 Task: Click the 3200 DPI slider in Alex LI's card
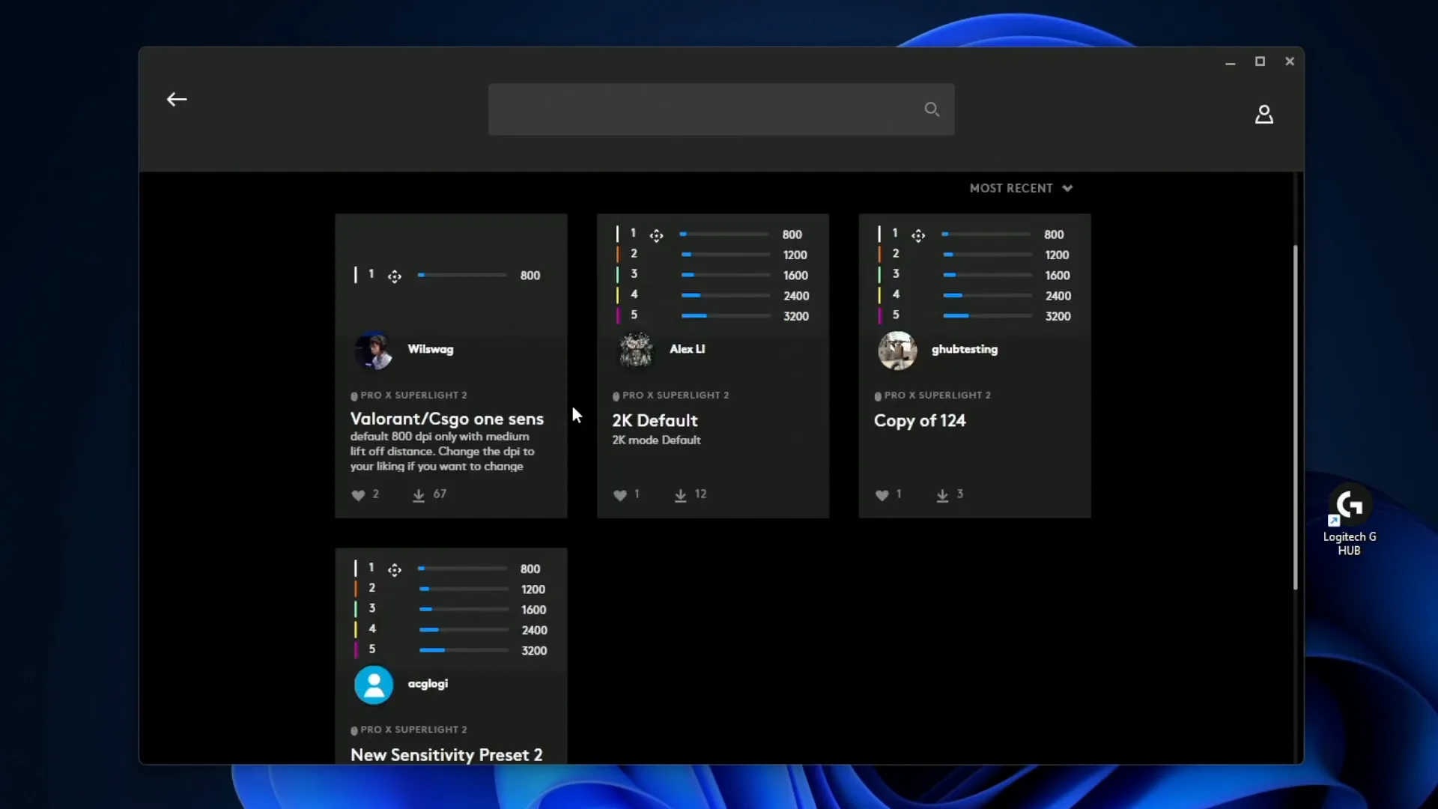tap(726, 316)
